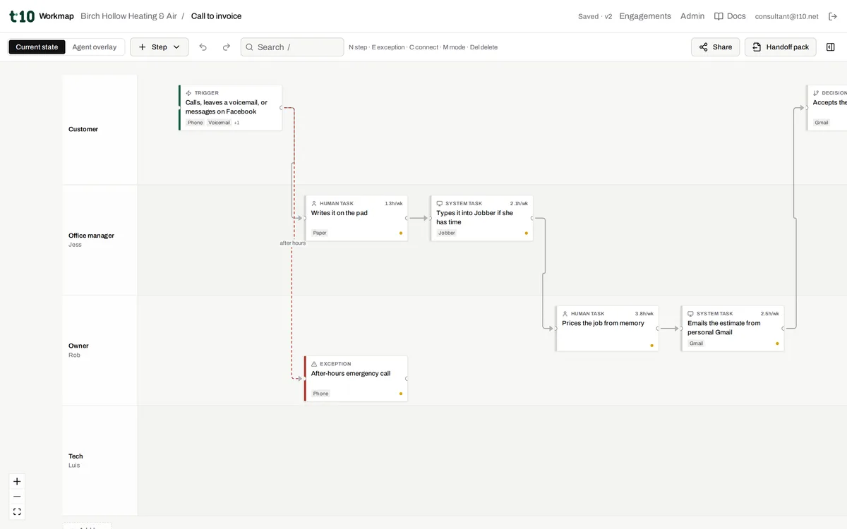Viewport: 847px width, 529px height.
Task: Open the Admin menu
Action: [x=692, y=16]
